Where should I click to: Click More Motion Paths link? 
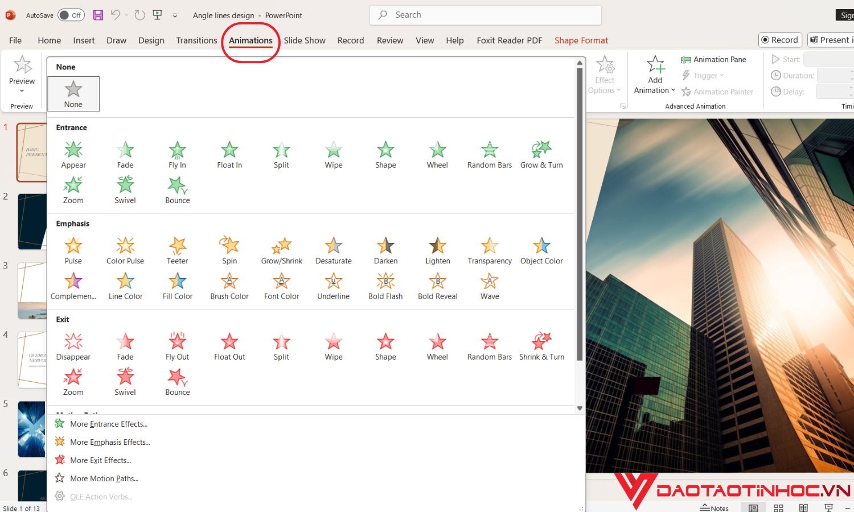(x=104, y=478)
